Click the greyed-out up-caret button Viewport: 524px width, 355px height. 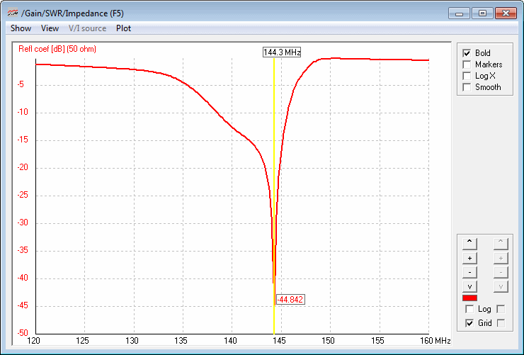501,244
